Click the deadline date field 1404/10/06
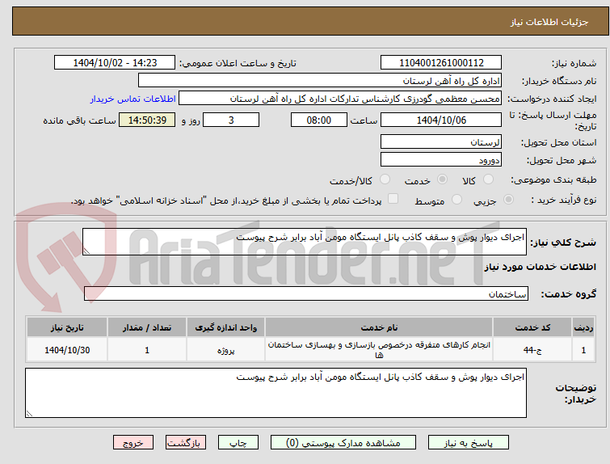This screenshot has width=610, height=464. pyautogui.click(x=441, y=120)
